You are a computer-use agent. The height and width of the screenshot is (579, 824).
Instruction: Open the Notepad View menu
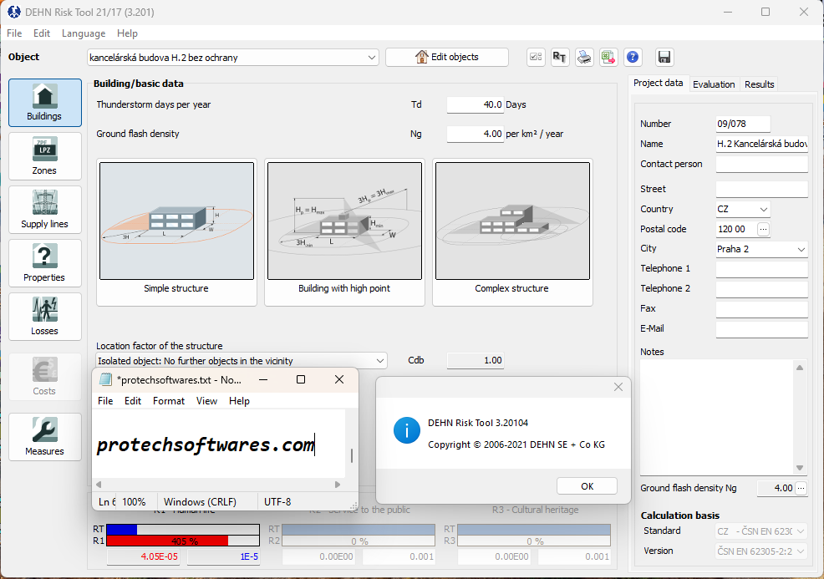tap(206, 401)
